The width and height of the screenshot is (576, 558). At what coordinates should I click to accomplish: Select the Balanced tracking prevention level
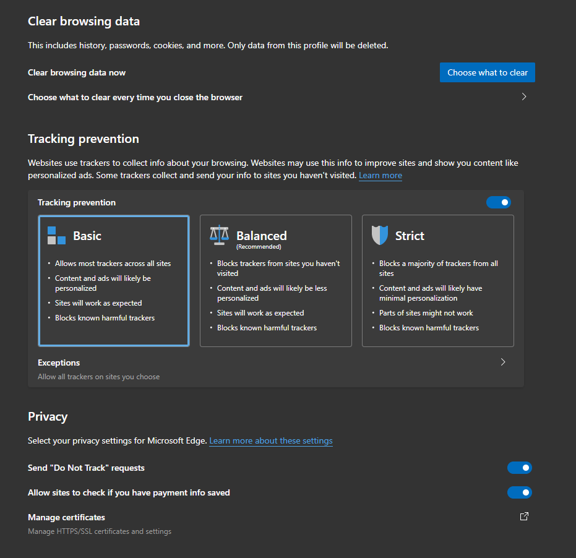(275, 280)
